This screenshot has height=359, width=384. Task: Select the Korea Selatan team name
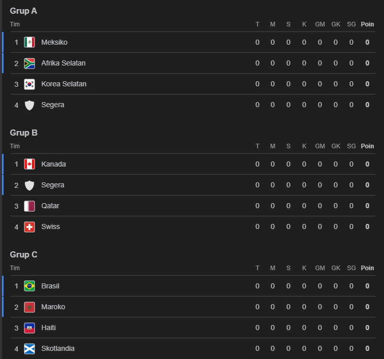(64, 84)
